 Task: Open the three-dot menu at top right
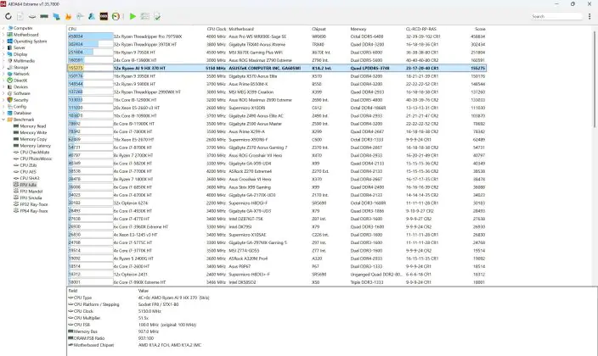590,16
